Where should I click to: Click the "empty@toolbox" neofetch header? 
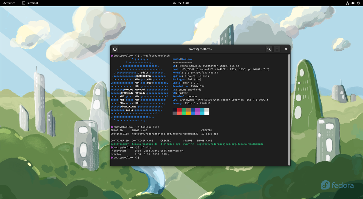pyautogui.click(x=182, y=59)
